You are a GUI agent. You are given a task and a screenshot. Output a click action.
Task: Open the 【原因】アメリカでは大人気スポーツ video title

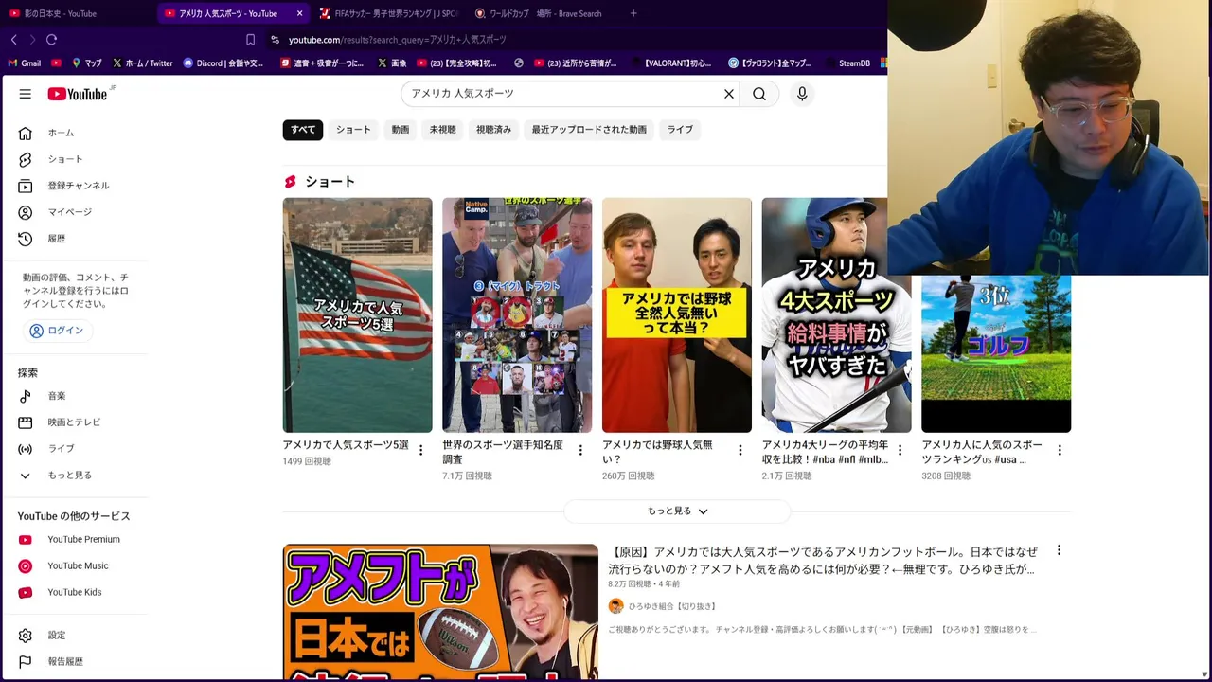[823, 560]
